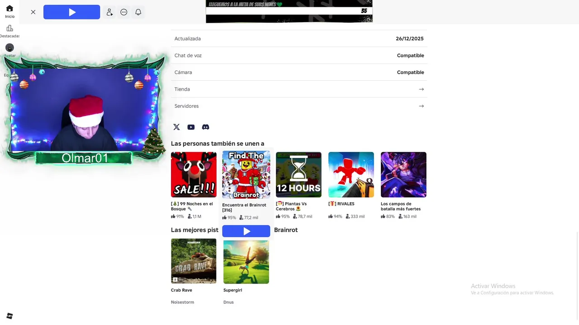Click the Encuentra el Brainrot [316] title
Image resolution: width=579 pixels, height=325 pixels.
(x=244, y=208)
